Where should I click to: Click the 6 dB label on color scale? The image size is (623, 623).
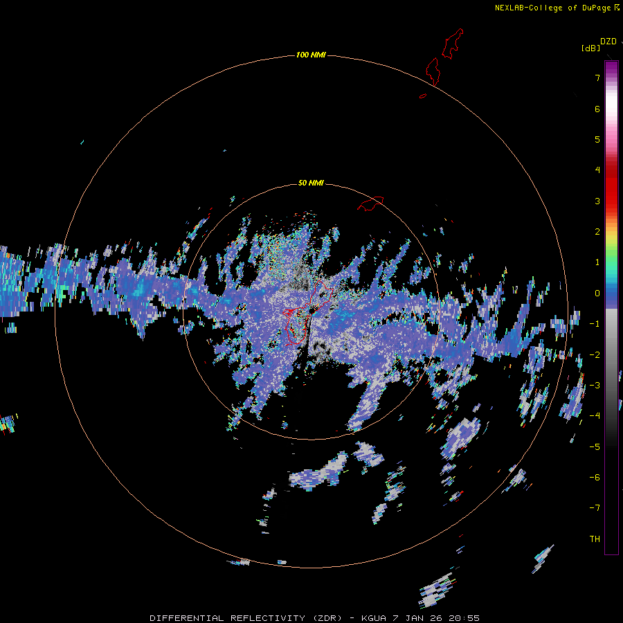pyautogui.click(x=597, y=109)
